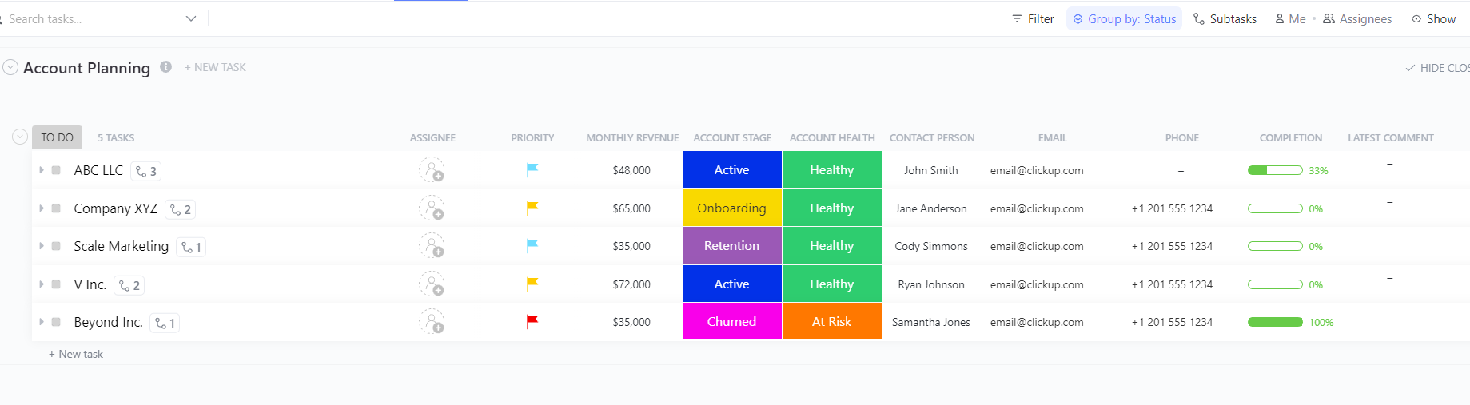Click the empty phone cell for ABC LLC
This screenshot has width=1470, height=405.
[x=1181, y=170]
